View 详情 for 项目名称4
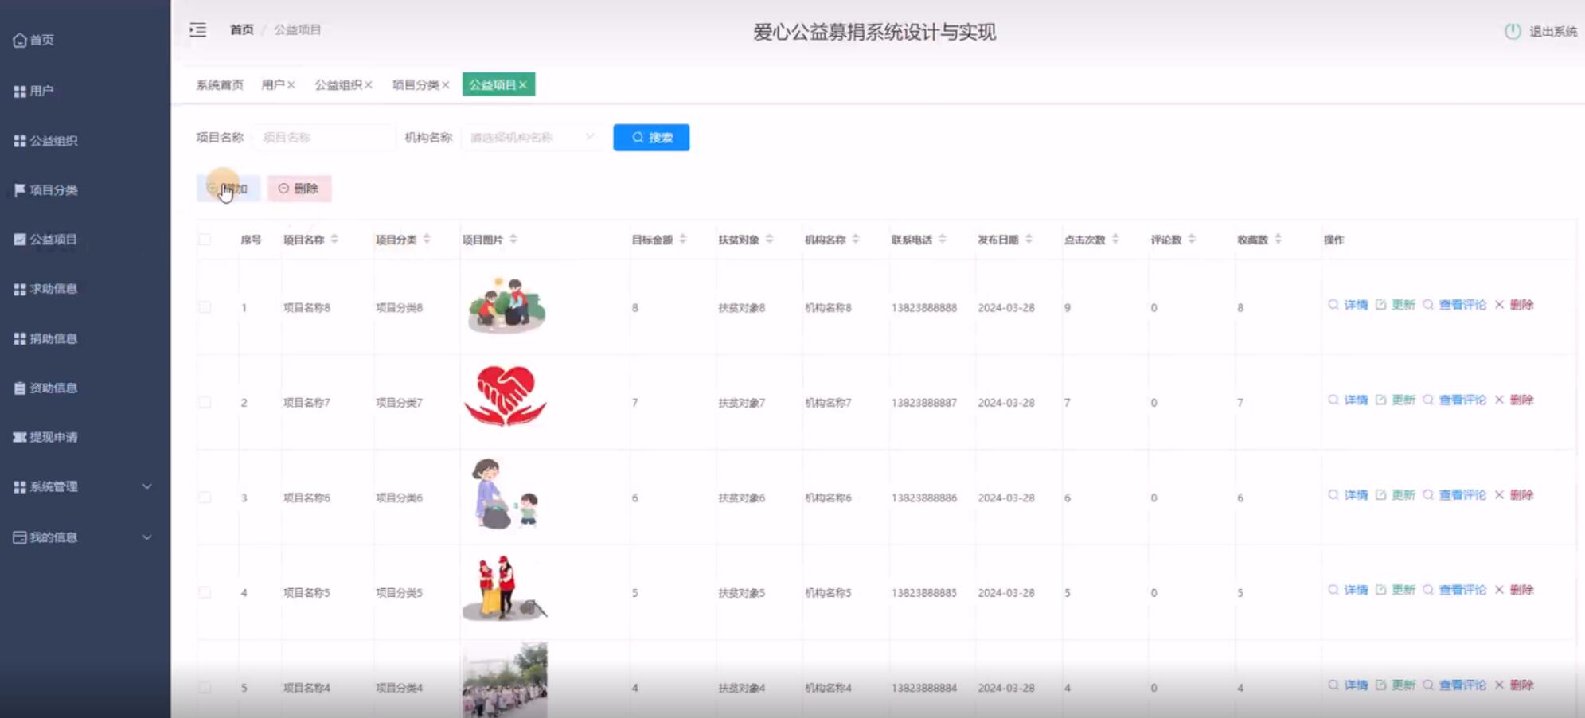The width and height of the screenshot is (1585, 718). tap(1348, 685)
